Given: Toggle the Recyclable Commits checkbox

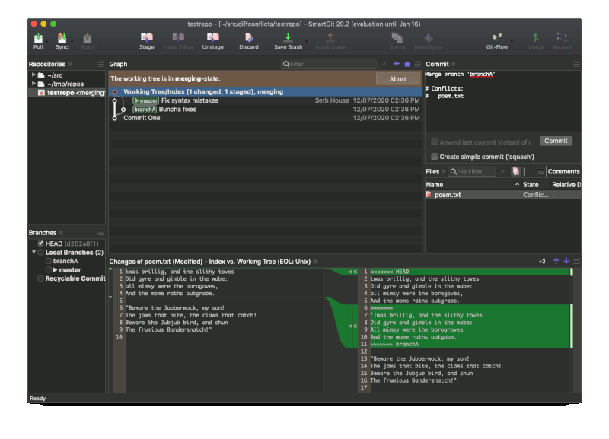Looking at the screenshot, I should [40, 278].
